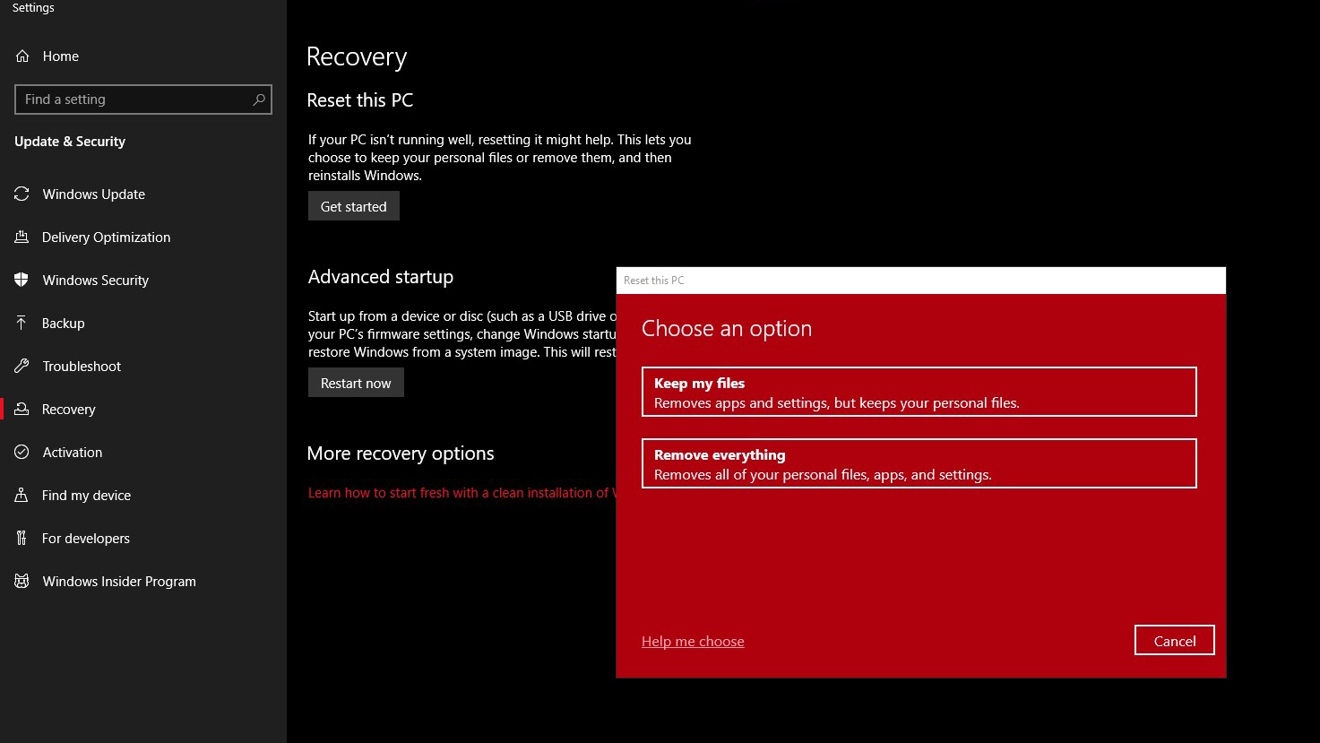Image resolution: width=1320 pixels, height=743 pixels.
Task: Click the Reset this PC dialog title bar
Action: (921, 281)
